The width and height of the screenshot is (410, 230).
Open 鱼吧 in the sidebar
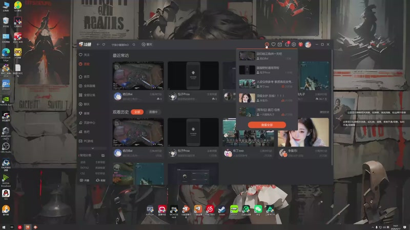(x=85, y=132)
